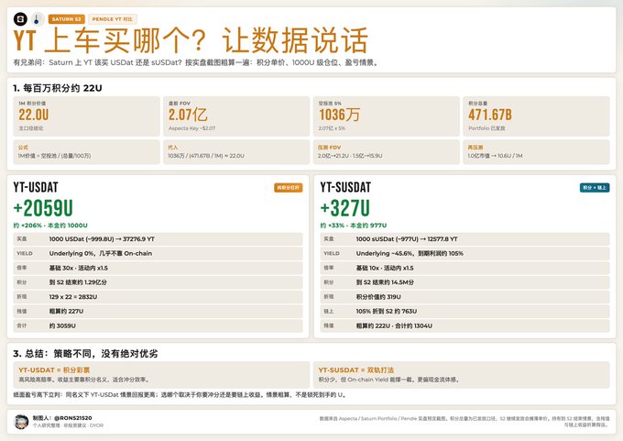
Task: Click the blue badge on the YT-SUSDAT panel
Action: [x=595, y=188]
